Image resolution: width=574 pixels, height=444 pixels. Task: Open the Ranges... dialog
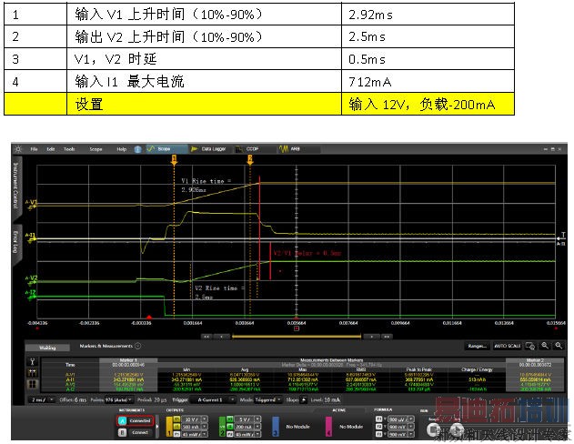[x=477, y=346]
